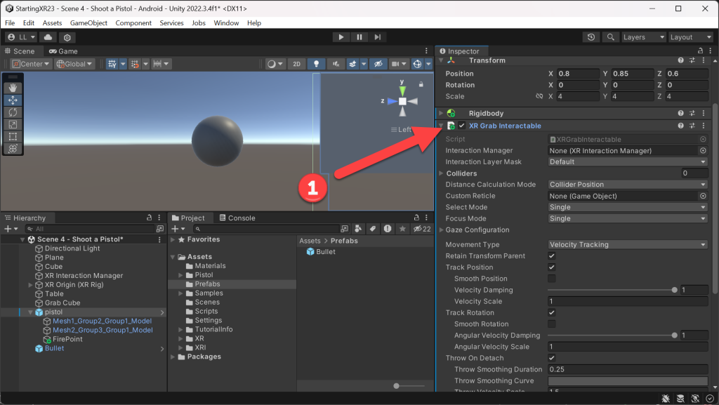This screenshot has width=719, height=405.
Task: Toggle Track Rotation checkbox
Action: point(552,312)
